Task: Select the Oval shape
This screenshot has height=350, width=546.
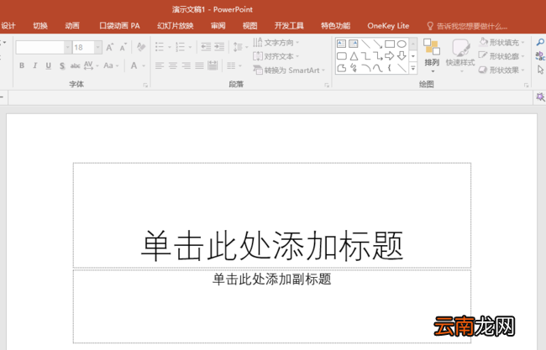Action: click(x=402, y=44)
